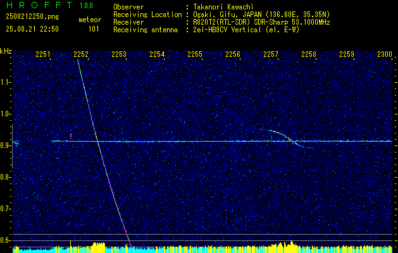Click the Ogaki, Gifu, JAPAN location text

point(261,15)
